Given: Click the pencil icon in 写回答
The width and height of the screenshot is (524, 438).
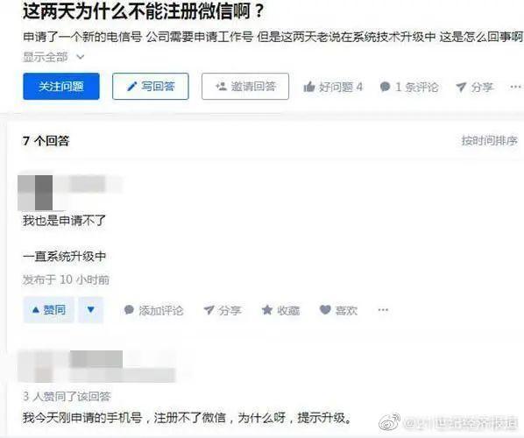Looking at the screenshot, I should (x=132, y=87).
